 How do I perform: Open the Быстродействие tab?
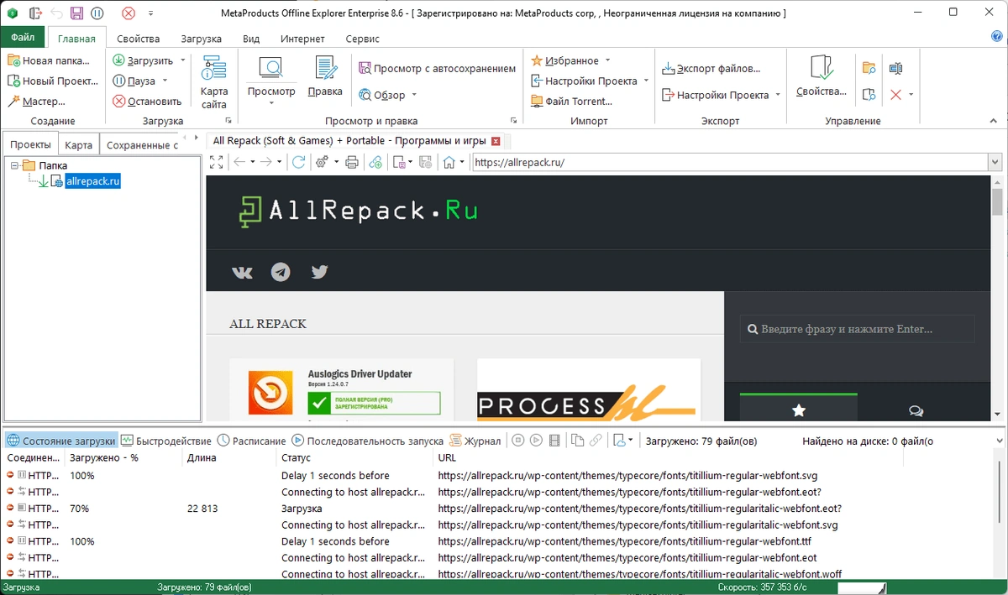tap(165, 441)
